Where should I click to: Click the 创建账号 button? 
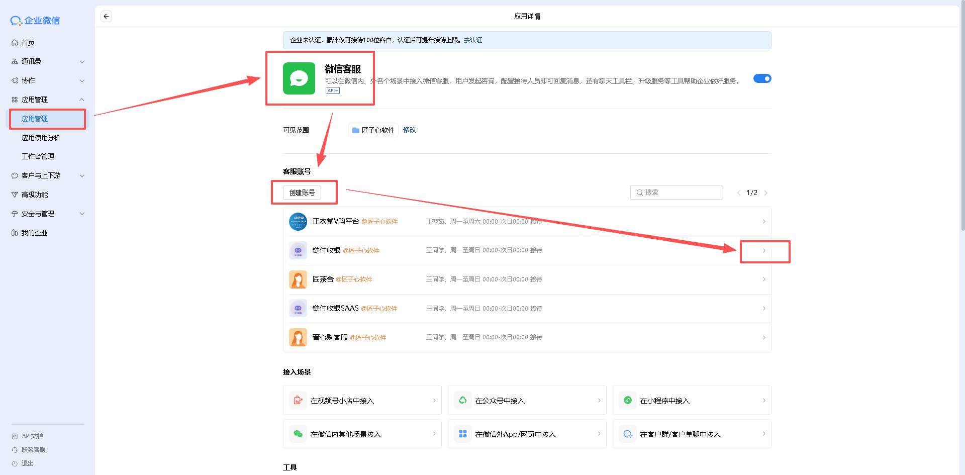(302, 193)
